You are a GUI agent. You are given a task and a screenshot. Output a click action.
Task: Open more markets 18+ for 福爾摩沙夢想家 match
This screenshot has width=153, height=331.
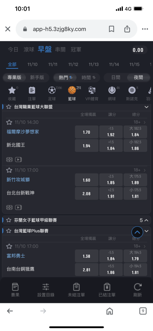[x=140, y=122]
